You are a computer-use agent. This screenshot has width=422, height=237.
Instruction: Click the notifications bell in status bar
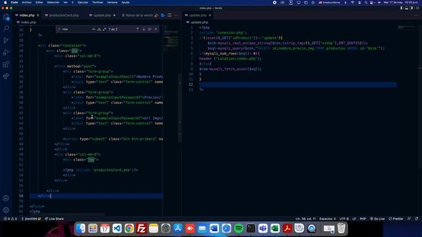tap(417, 219)
